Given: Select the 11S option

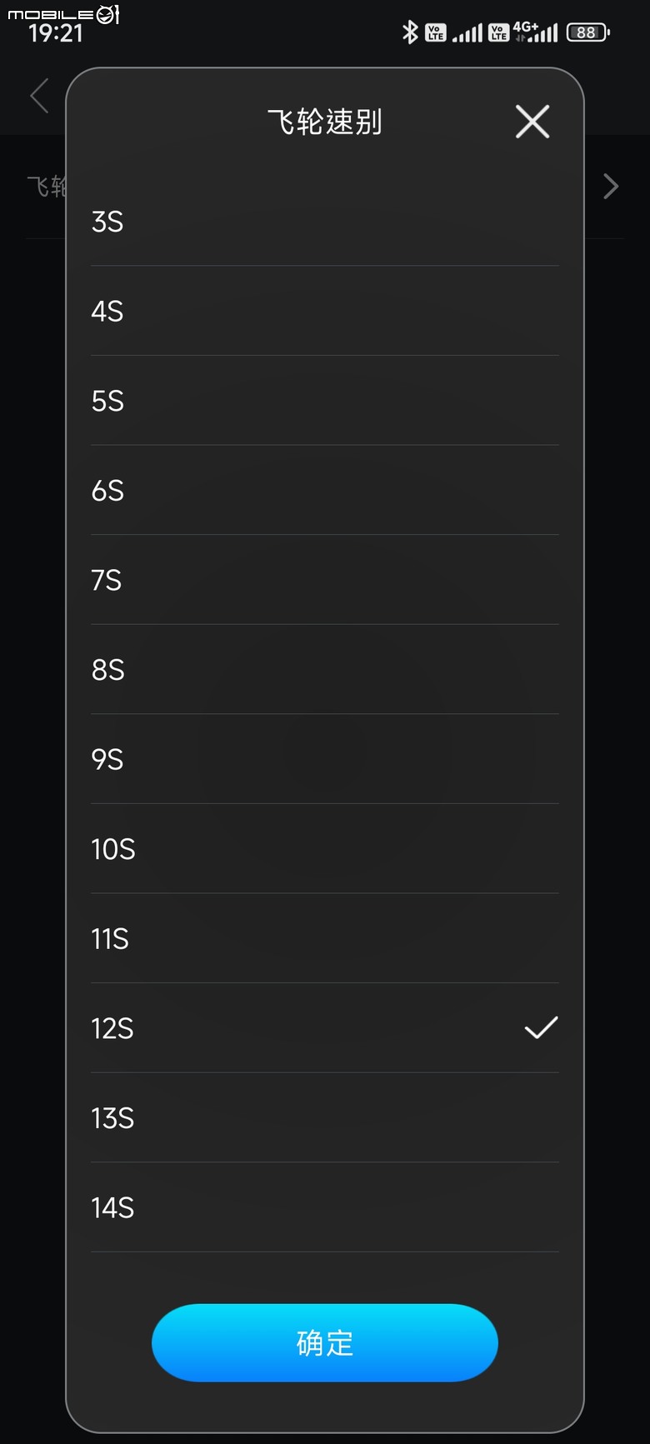Looking at the screenshot, I should click(x=325, y=939).
